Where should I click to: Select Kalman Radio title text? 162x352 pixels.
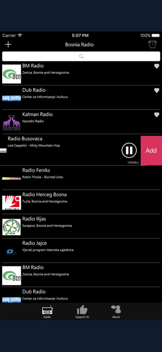click(37, 114)
